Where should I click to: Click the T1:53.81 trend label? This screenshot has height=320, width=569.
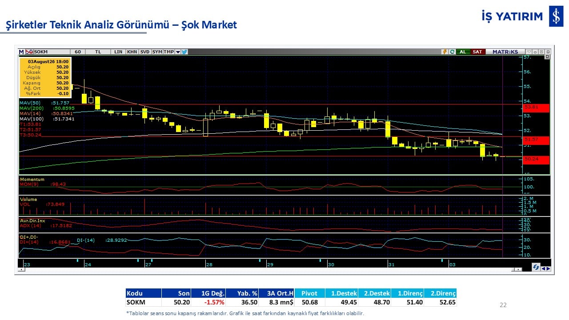pos(30,124)
